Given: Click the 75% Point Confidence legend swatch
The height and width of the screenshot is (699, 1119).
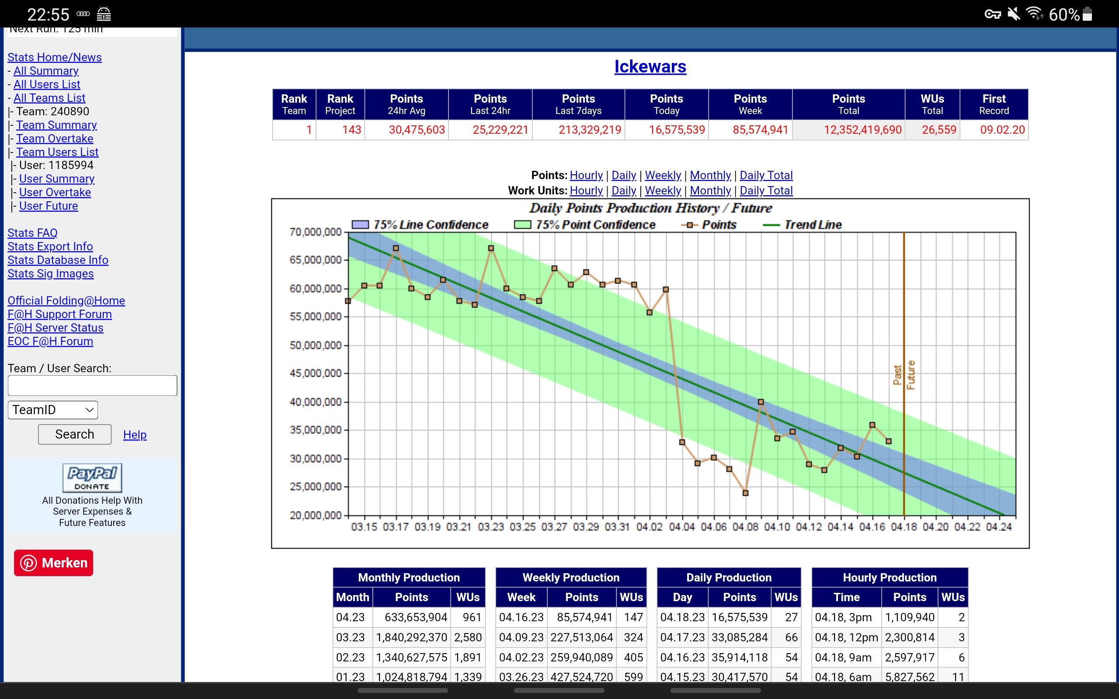Looking at the screenshot, I should [x=522, y=225].
